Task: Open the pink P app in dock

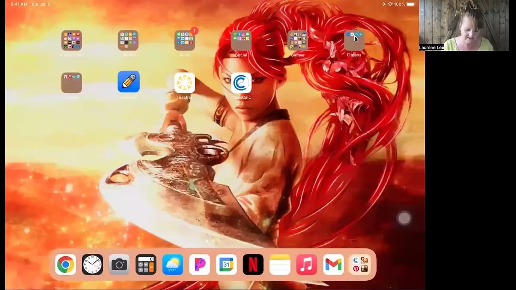Action: click(200, 265)
